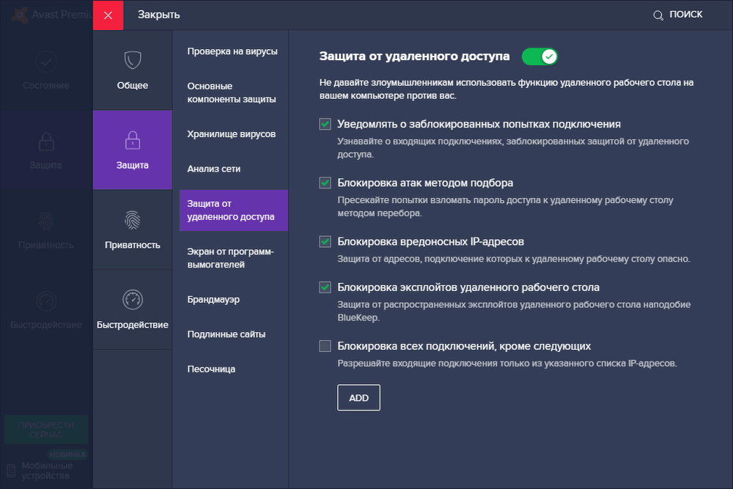Click the shield icon for General settings
The height and width of the screenshot is (489, 733).
coord(133,60)
